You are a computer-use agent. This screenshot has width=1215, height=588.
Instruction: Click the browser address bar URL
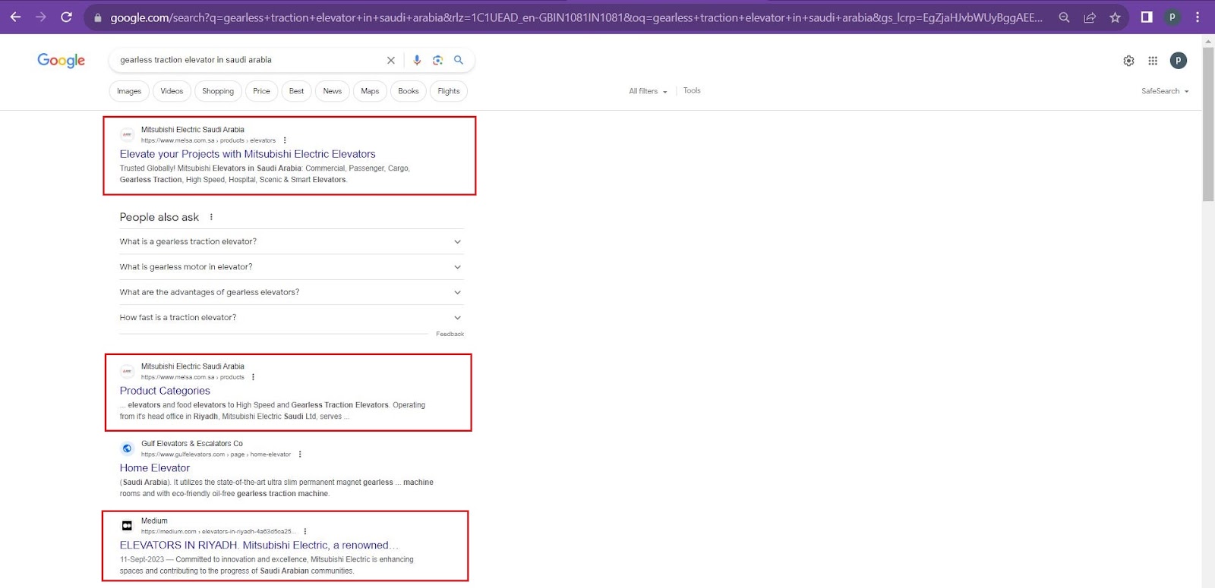pos(576,17)
